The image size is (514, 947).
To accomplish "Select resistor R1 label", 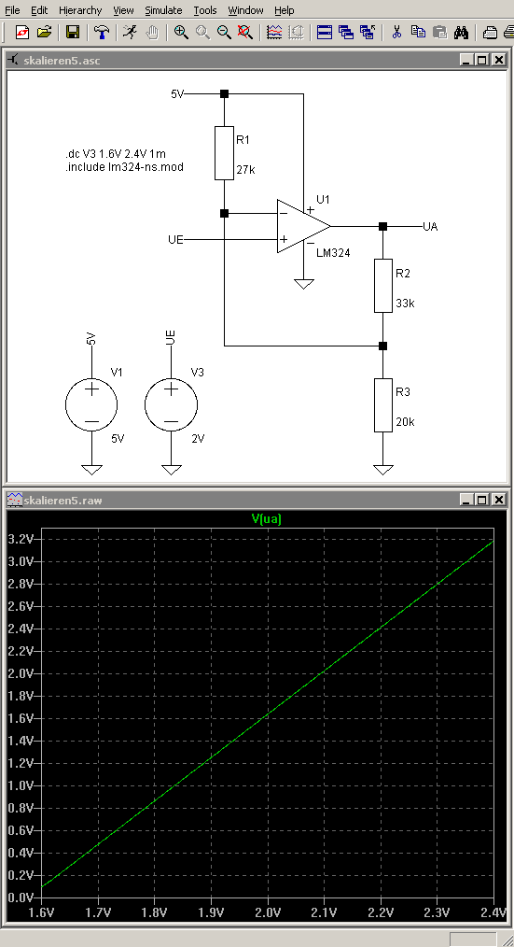I will pos(243,139).
